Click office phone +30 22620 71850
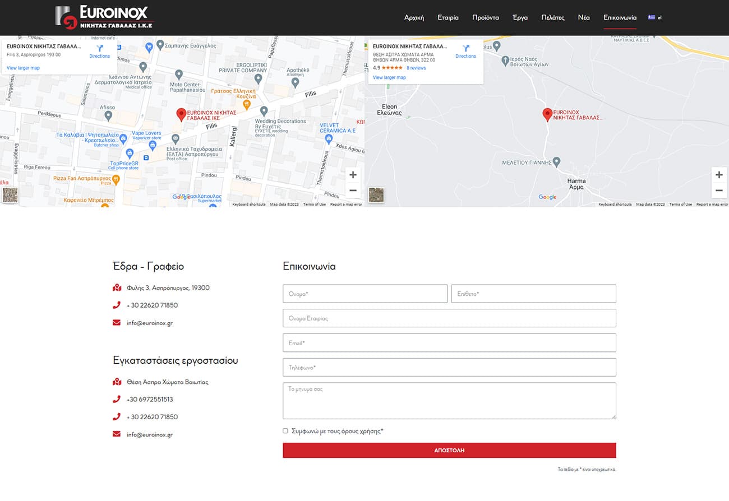The width and height of the screenshot is (729, 501). point(152,305)
